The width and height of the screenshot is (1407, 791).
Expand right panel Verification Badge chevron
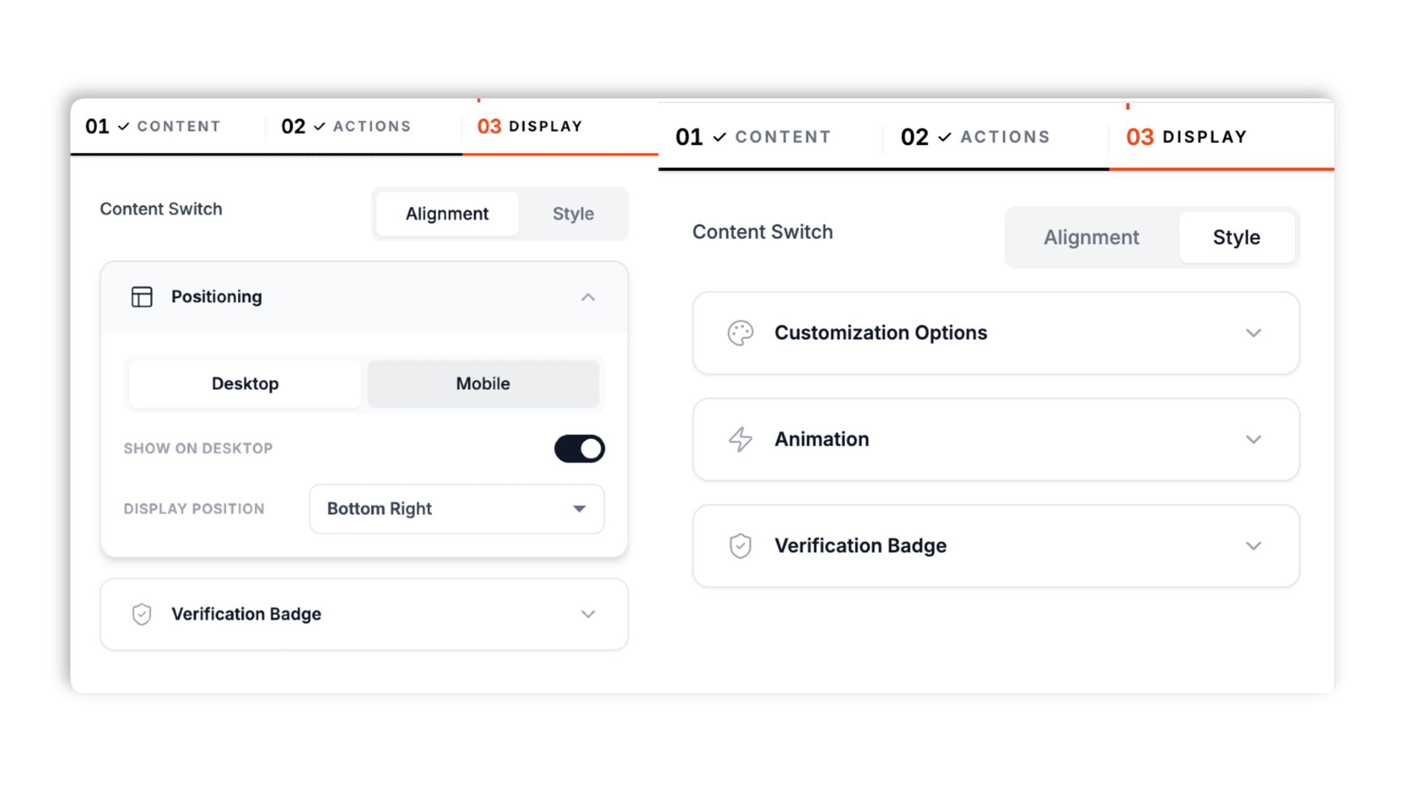(1254, 546)
